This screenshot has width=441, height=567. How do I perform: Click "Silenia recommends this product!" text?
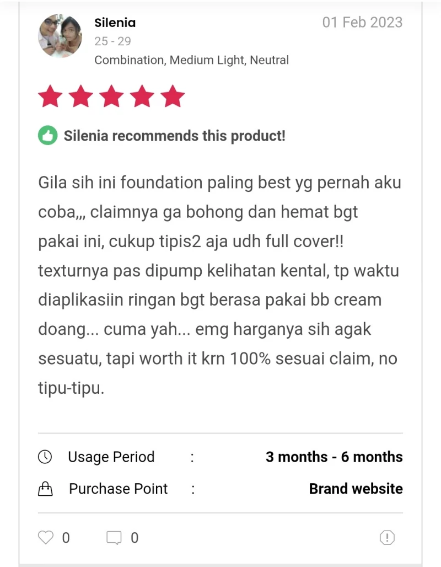click(x=175, y=136)
